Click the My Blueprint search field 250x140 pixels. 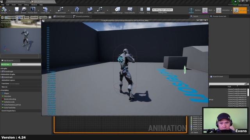pos(27,65)
